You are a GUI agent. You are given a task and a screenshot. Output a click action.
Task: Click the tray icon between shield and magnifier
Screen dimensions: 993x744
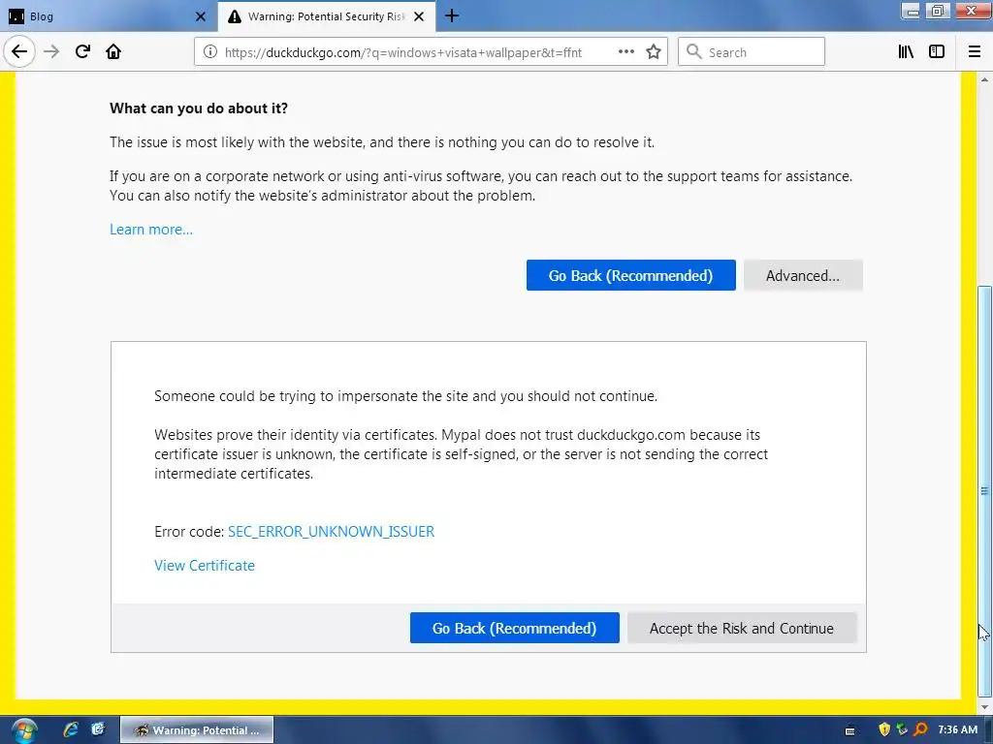[902, 730]
